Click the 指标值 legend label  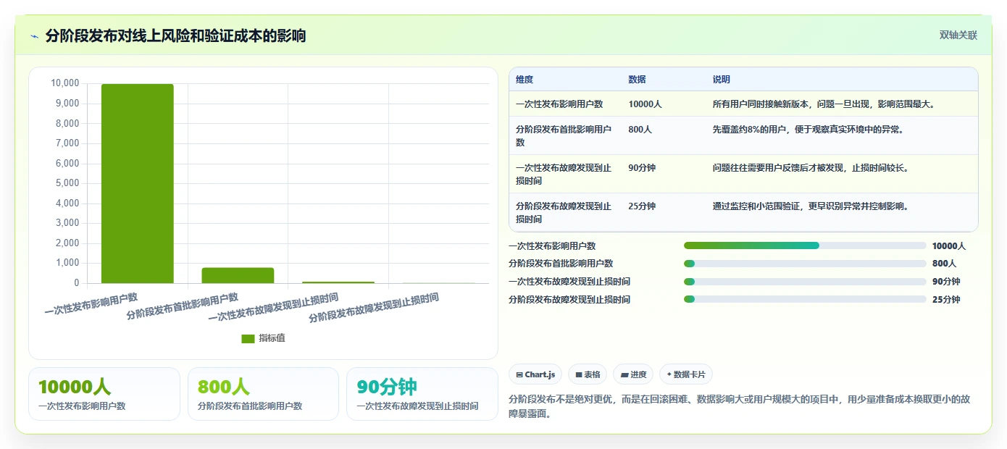point(272,338)
